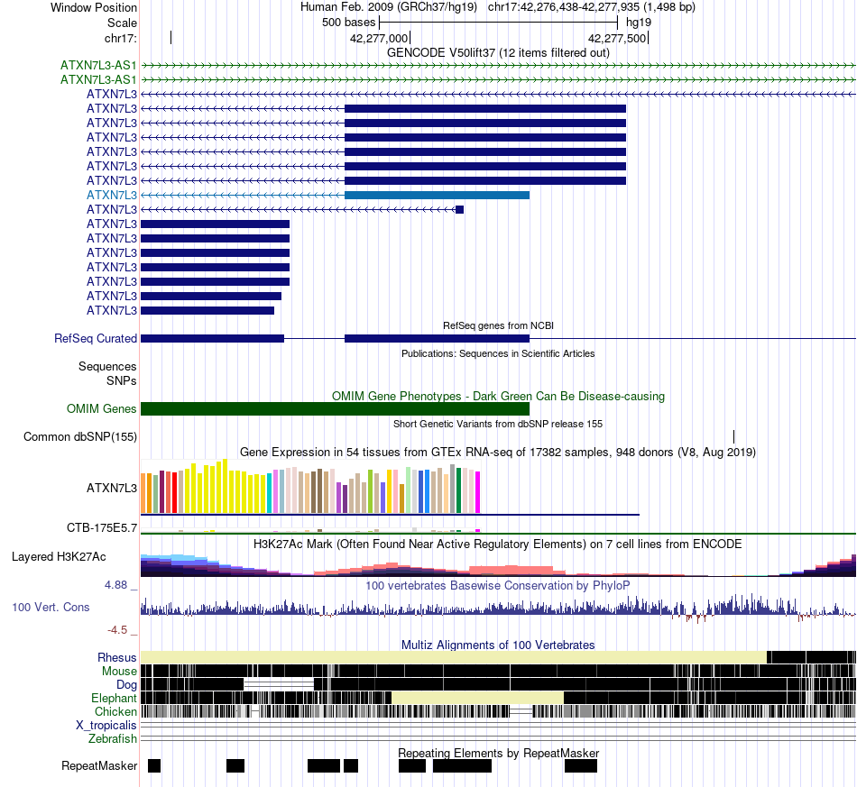Click the dark green OMIM Genes bar
This screenshot has height=787, width=857.
click(x=335, y=408)
